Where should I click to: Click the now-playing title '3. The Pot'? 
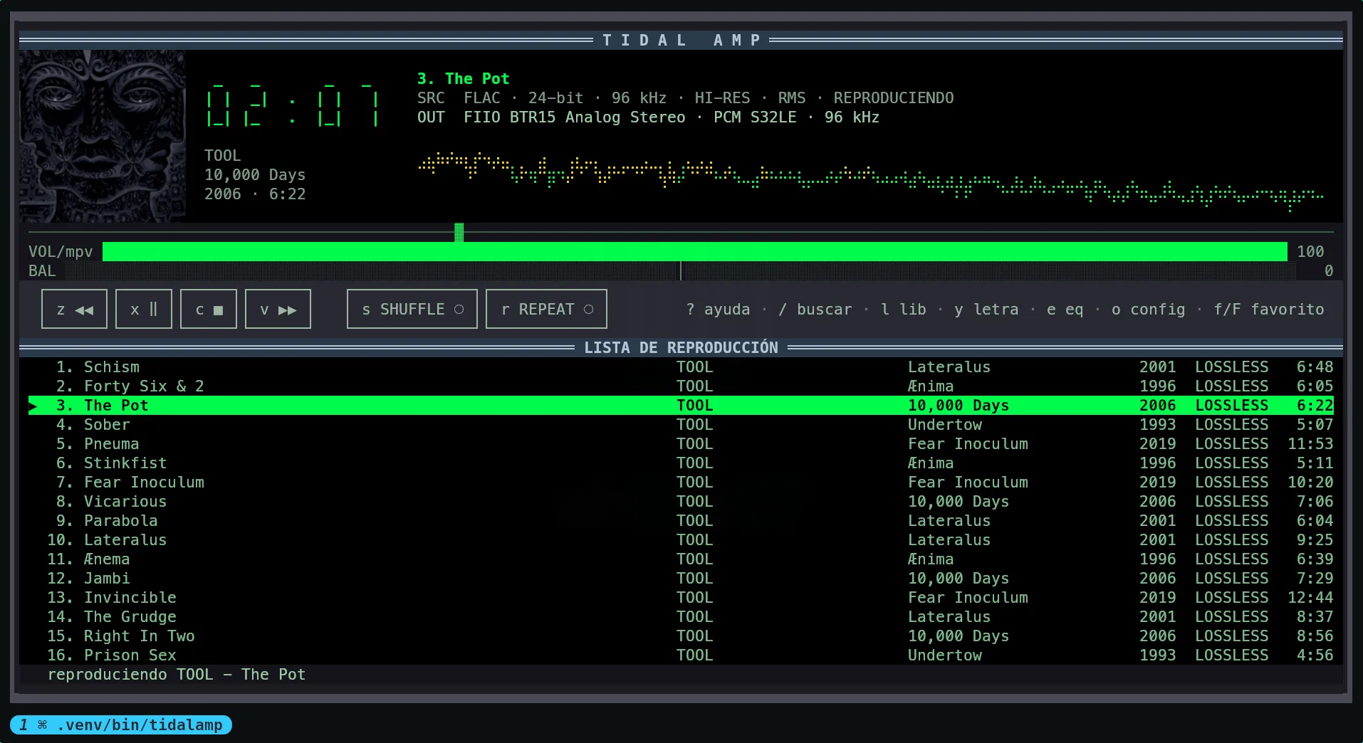pyautogui.click(x=463, y=78)
